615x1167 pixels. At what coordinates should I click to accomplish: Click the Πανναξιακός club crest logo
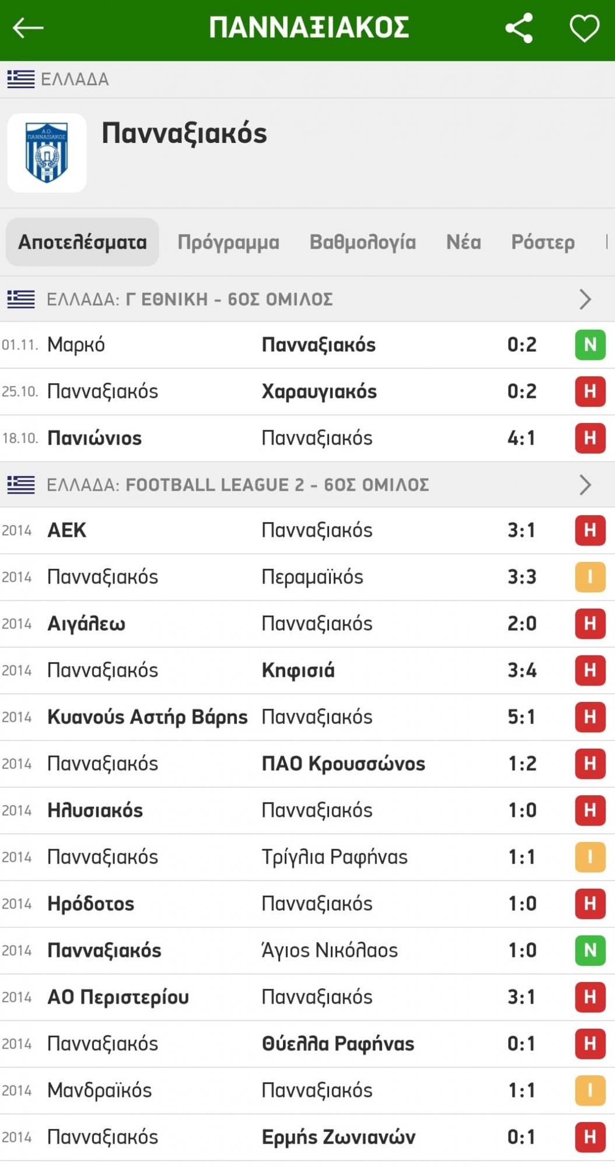click(x=47, y=153)
